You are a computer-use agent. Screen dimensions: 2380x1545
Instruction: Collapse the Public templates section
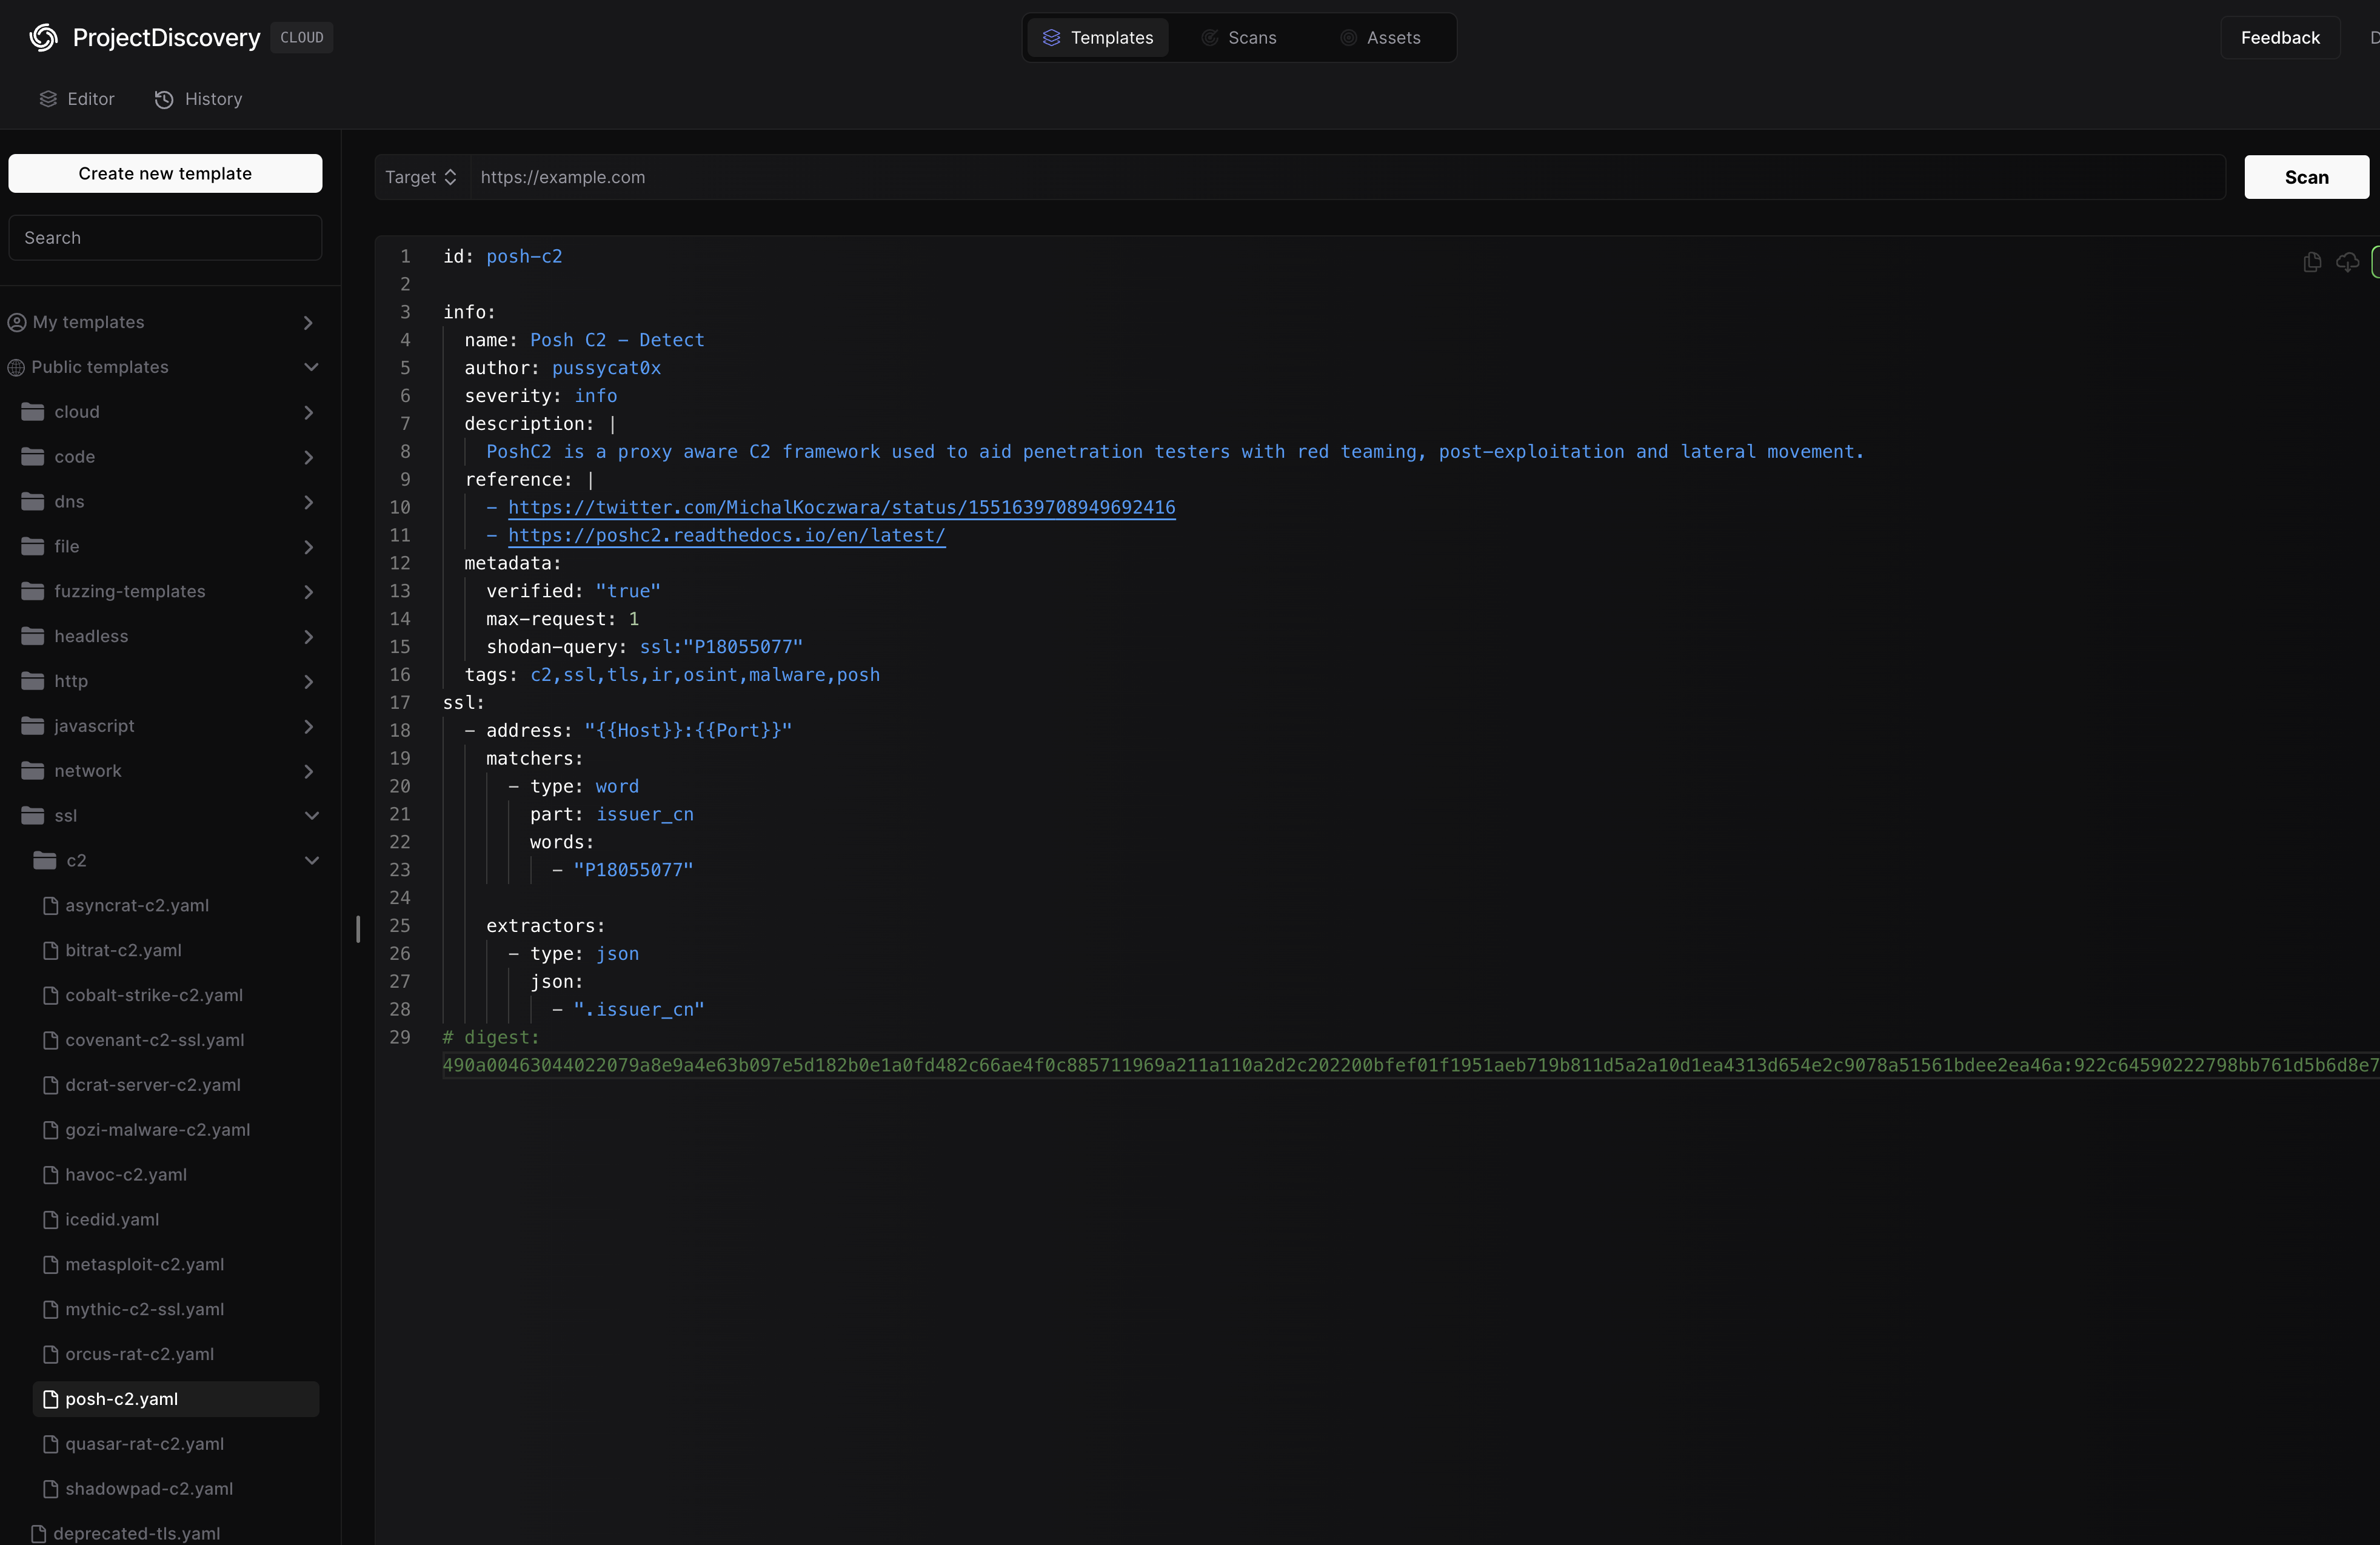pos(311,367)
